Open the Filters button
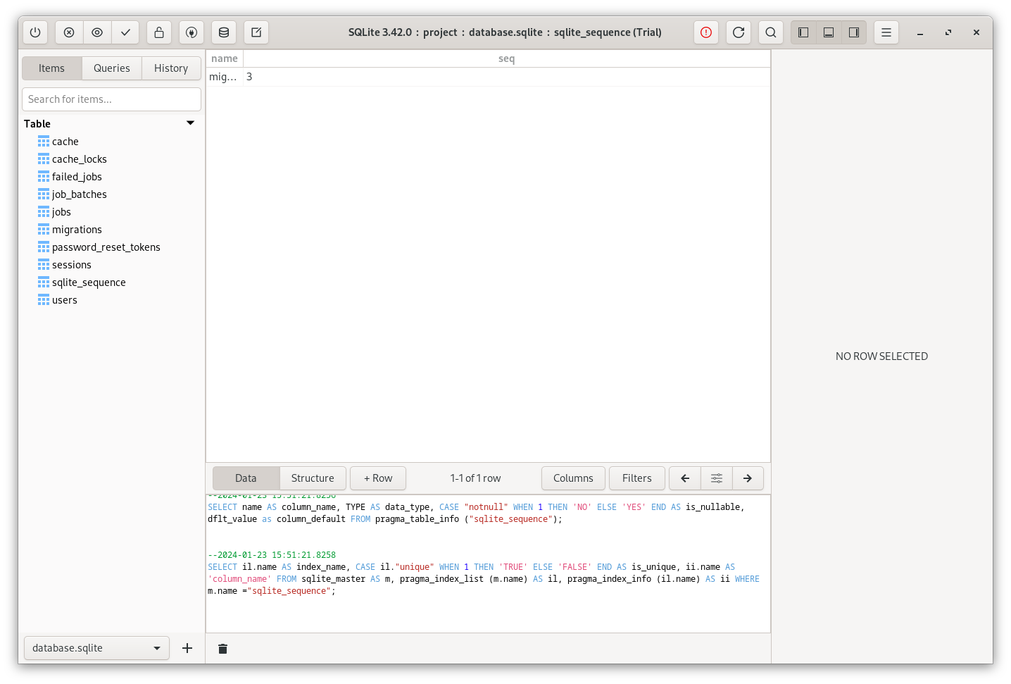Image resolution: width=1011 pixels, height=684 pixels. point(637,478)
